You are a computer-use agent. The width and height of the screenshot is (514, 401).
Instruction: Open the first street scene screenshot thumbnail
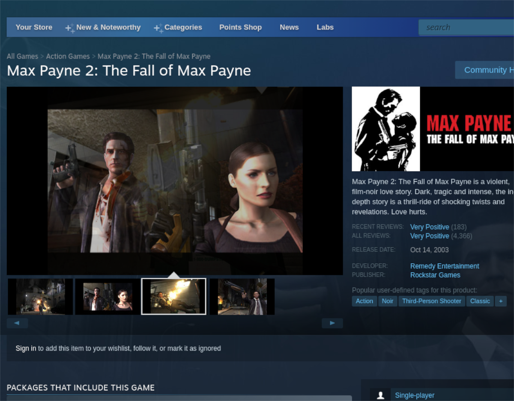pos(40,297)
